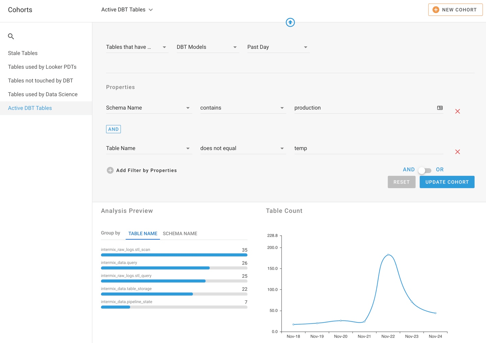Open Stale Tables cohort in sidebar
The image size is (486, 343).
23,53
